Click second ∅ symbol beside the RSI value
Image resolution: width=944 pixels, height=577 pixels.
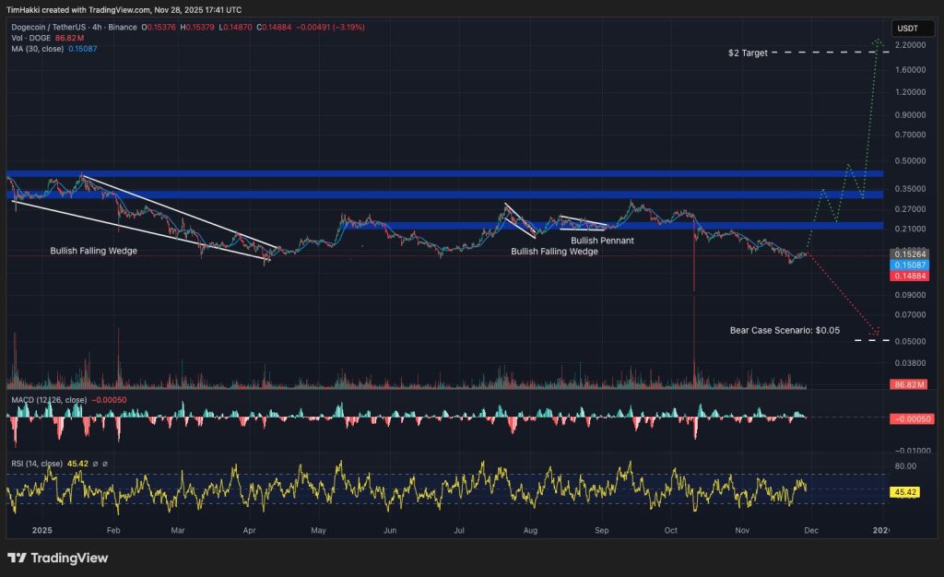[x=105, y=464]
